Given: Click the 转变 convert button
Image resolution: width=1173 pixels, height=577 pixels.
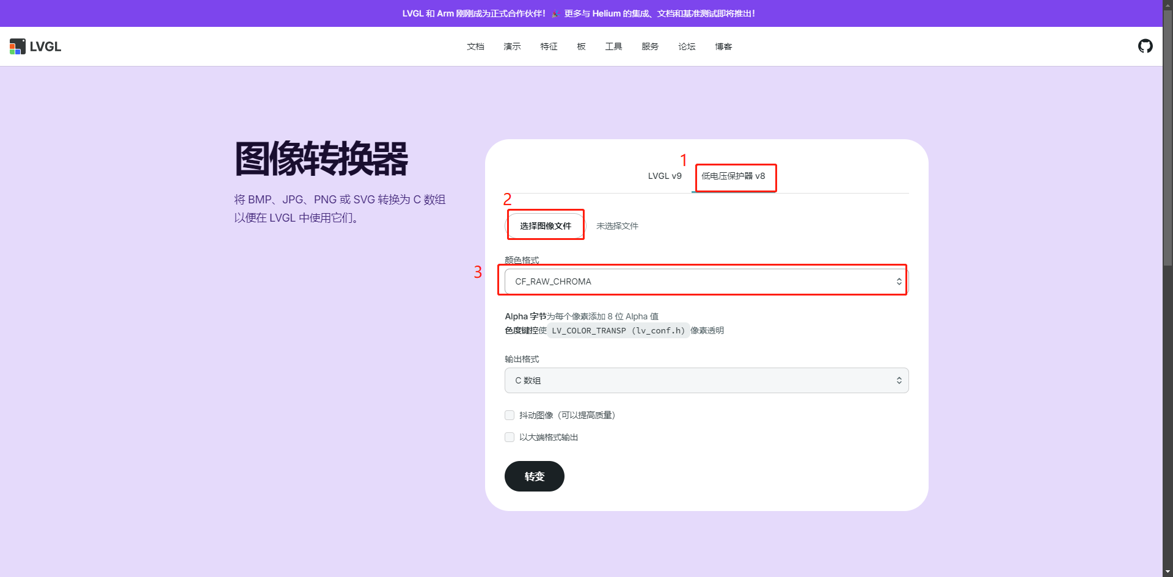Looking at the screenshot, I should click(x=535, y=476).
